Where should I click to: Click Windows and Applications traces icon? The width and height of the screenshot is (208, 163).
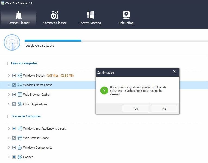20,128
